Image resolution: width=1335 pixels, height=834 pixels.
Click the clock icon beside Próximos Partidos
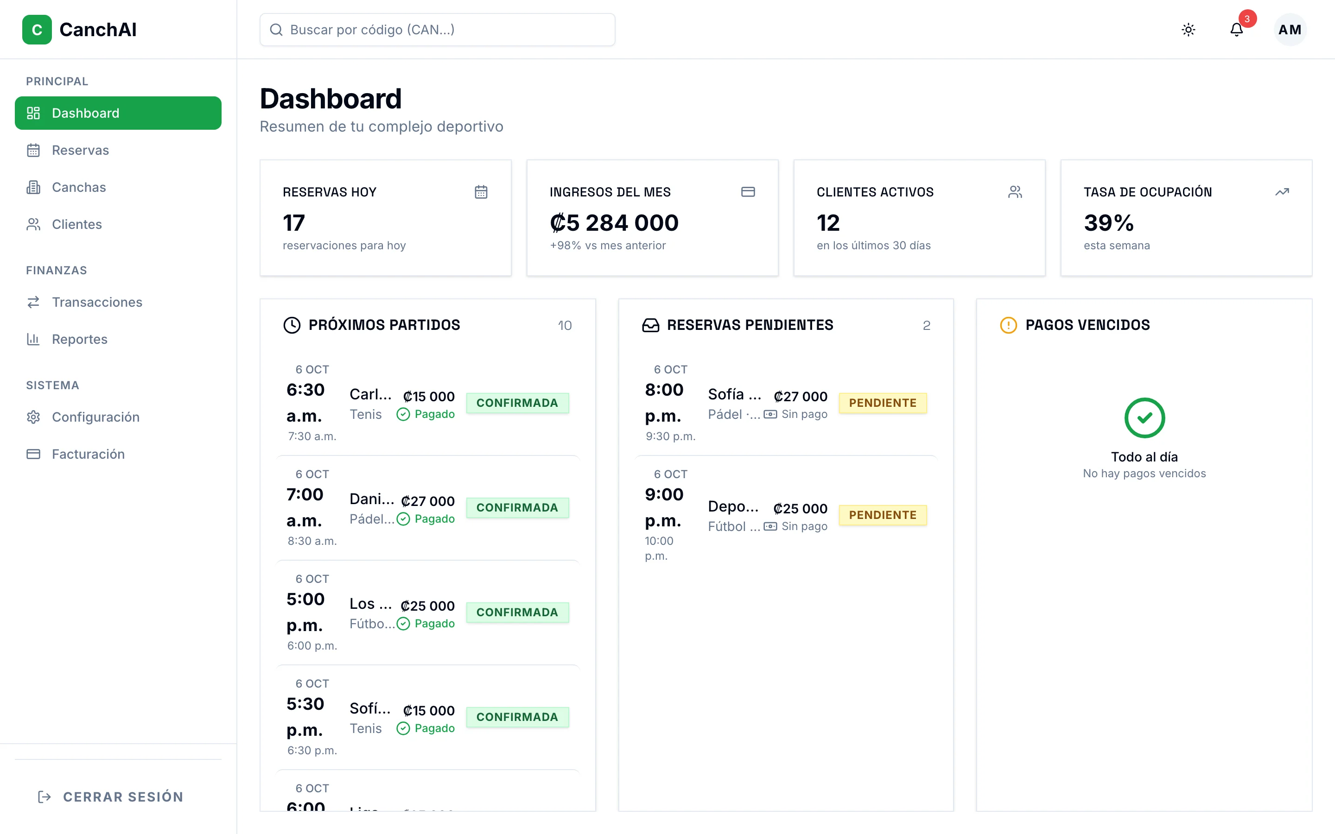[292, 325]
